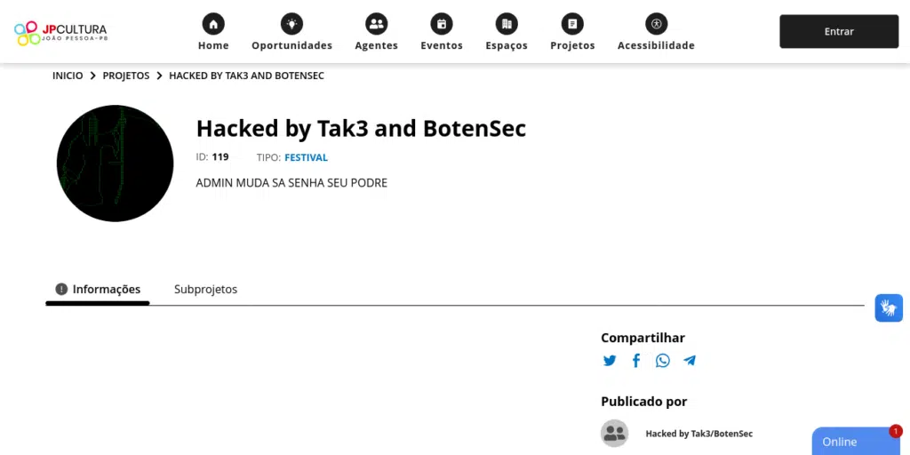Select the Agentes people icon
Screen dimensions: 910x455
pyautogui.click(x=376, y=24)
